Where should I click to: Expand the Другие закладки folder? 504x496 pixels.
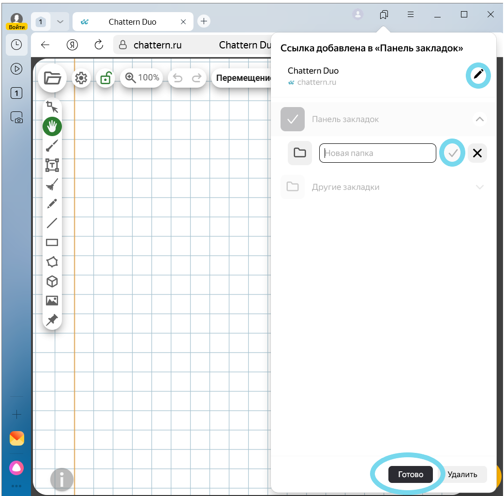479,187
